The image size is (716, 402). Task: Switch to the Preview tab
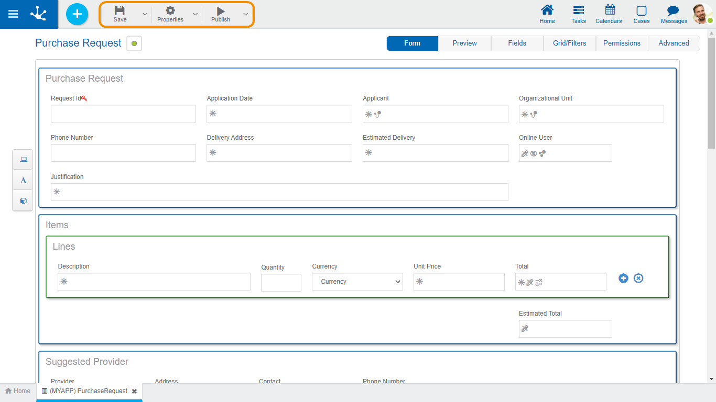tap(465, 43)
